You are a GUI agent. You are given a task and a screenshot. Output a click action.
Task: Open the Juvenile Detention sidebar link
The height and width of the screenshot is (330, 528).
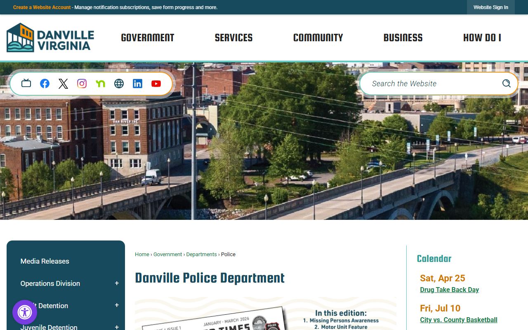tap(49, 327)
